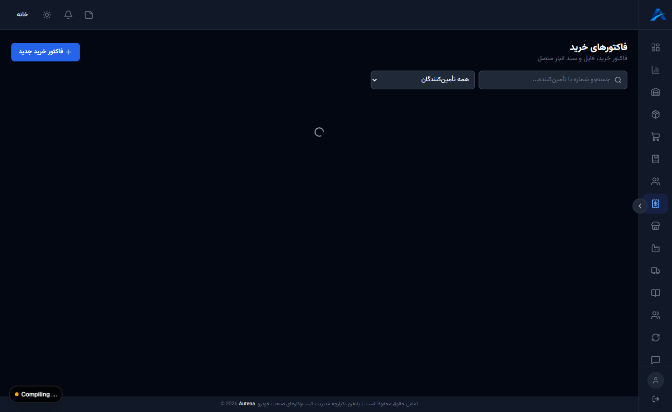Click the فاکتورهای خرید page heading
The height and width of the screenshot is (412, 672).
click(x=599, y=47)
